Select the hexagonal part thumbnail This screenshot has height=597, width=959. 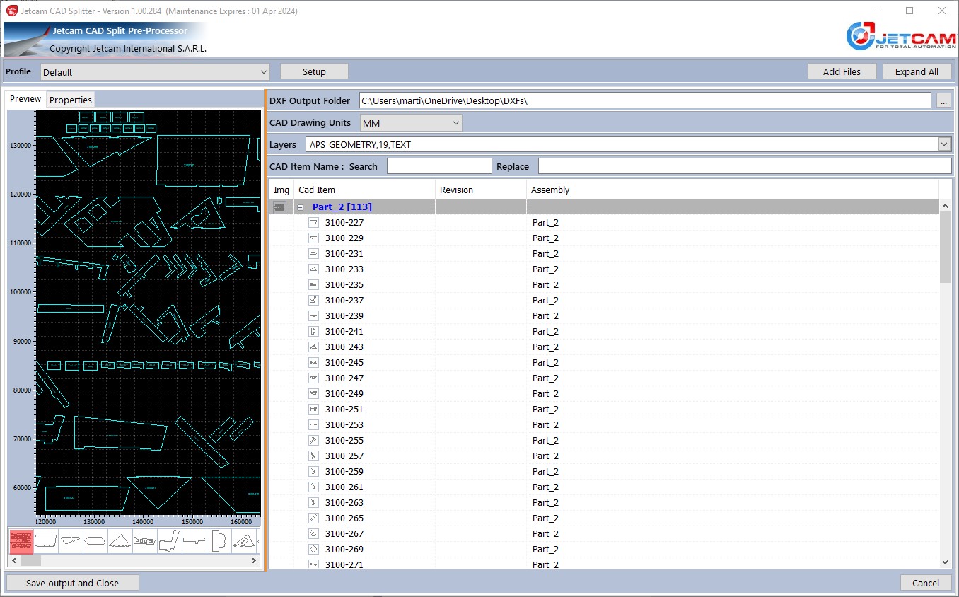pyautogui.click(x=95, y=541)
